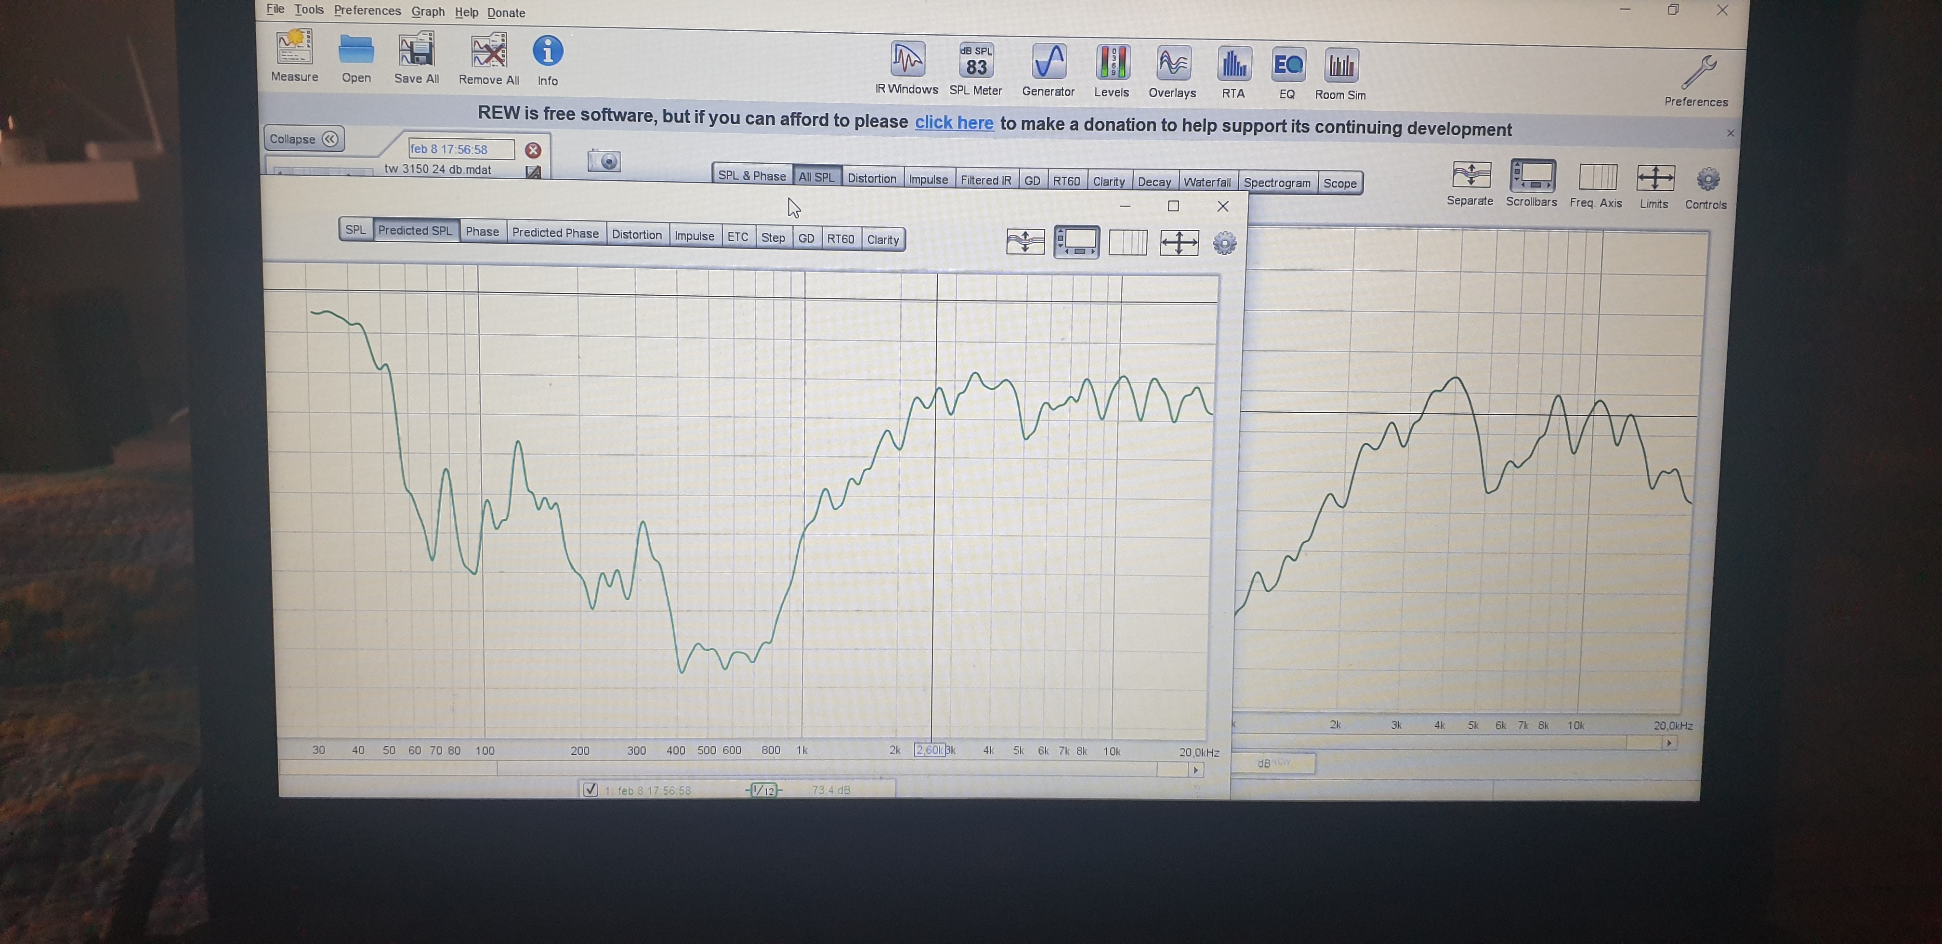Open limits arrows icon in overlay window

[1179, 243]
